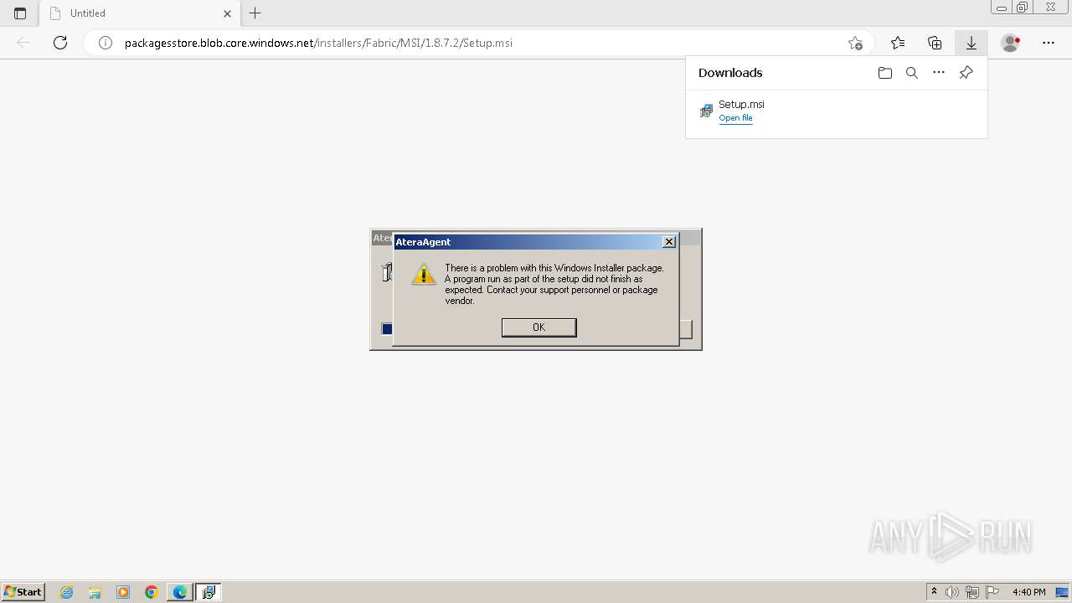Open the Edge Settings and more menu

(x=1049, y=43)
